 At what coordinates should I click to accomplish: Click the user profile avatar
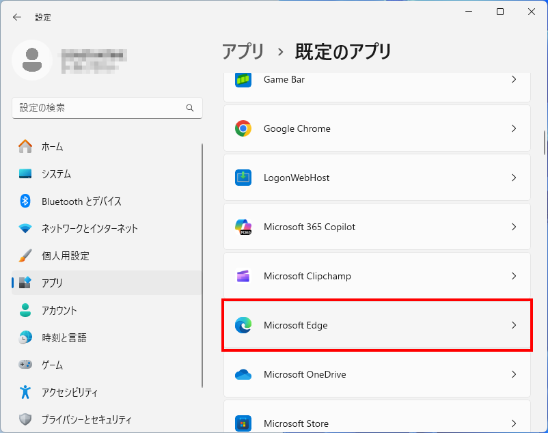[32, 60]
